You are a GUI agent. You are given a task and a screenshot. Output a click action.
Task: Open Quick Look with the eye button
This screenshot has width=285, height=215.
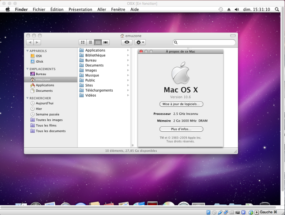[127, 42]
